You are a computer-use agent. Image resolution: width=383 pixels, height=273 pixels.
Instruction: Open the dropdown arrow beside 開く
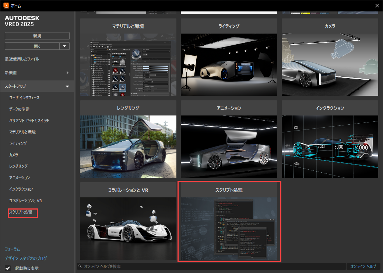click(64, 46)
